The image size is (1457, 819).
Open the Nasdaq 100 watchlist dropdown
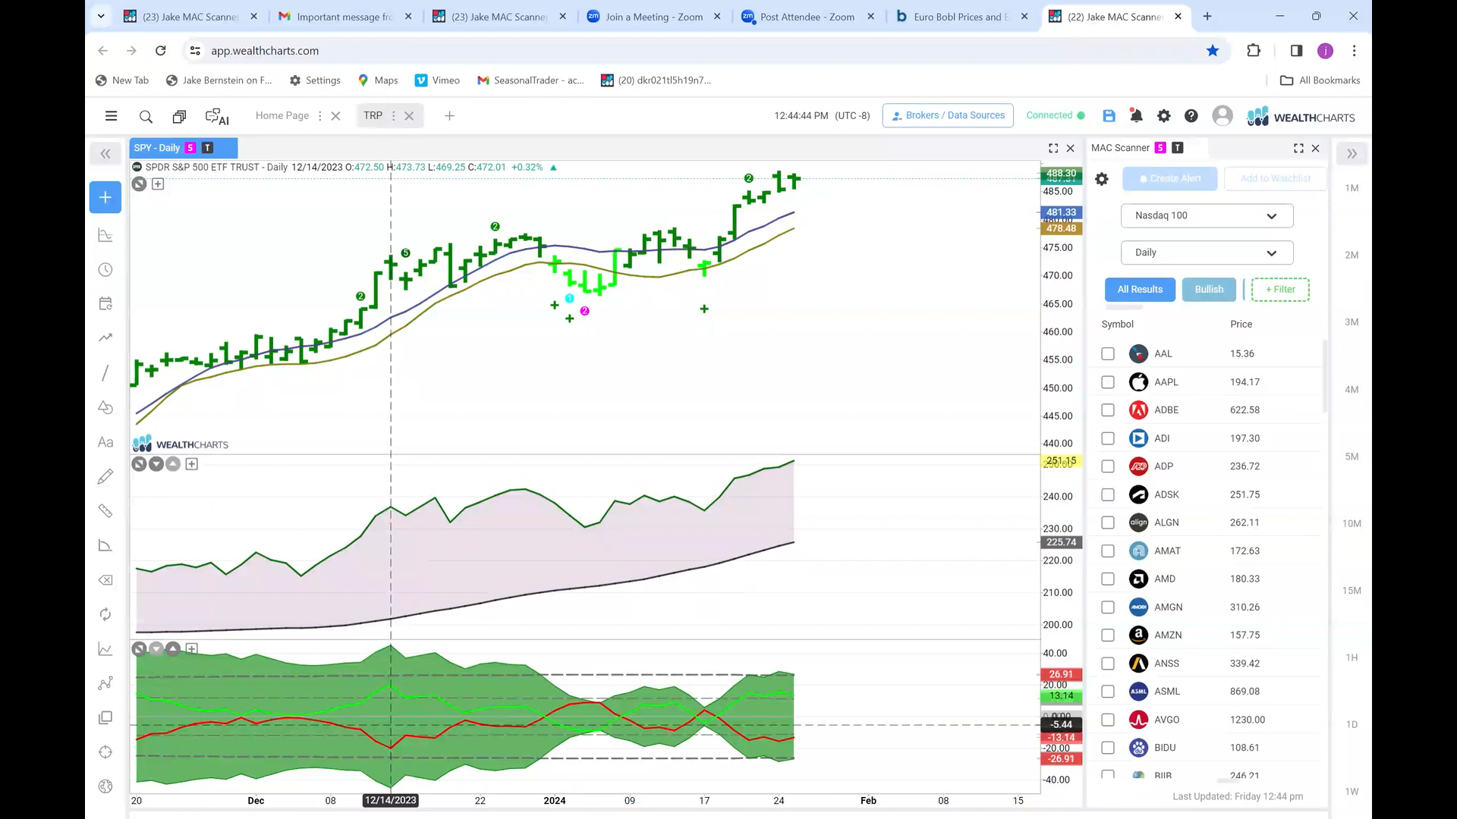[x=1207, y=215]
